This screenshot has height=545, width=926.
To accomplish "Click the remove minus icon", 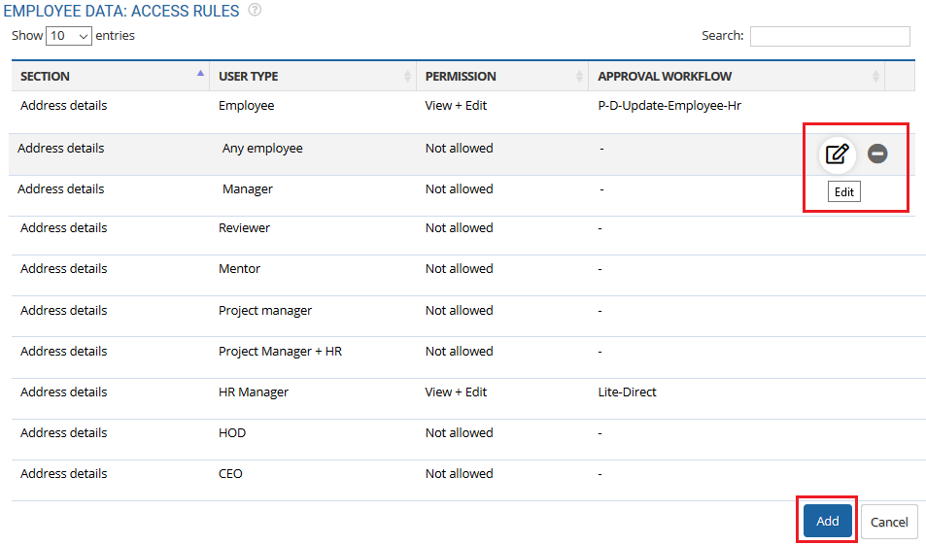I will [x=877, y=153].
